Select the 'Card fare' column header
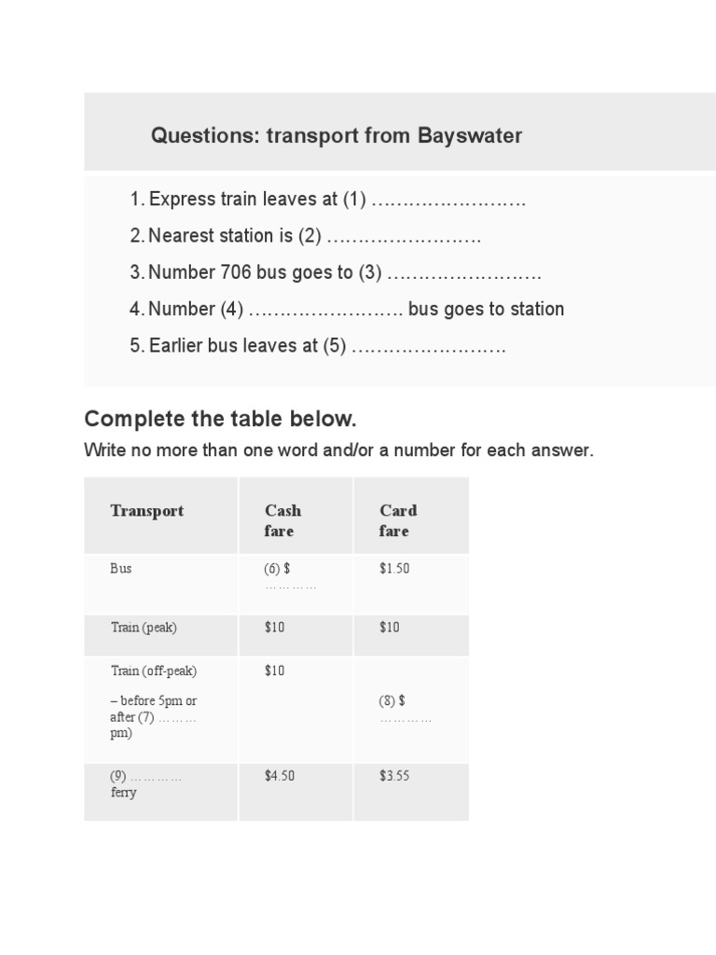Image resolution: width=716 pixels, height=955 pixels. pos(397,520)
